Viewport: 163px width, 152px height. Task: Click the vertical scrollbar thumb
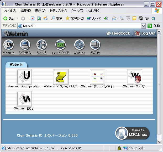tap(159, 84)
